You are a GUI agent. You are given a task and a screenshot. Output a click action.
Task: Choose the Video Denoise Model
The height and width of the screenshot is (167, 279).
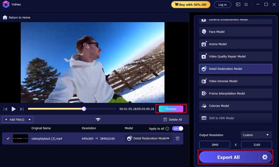pos(235,81)
